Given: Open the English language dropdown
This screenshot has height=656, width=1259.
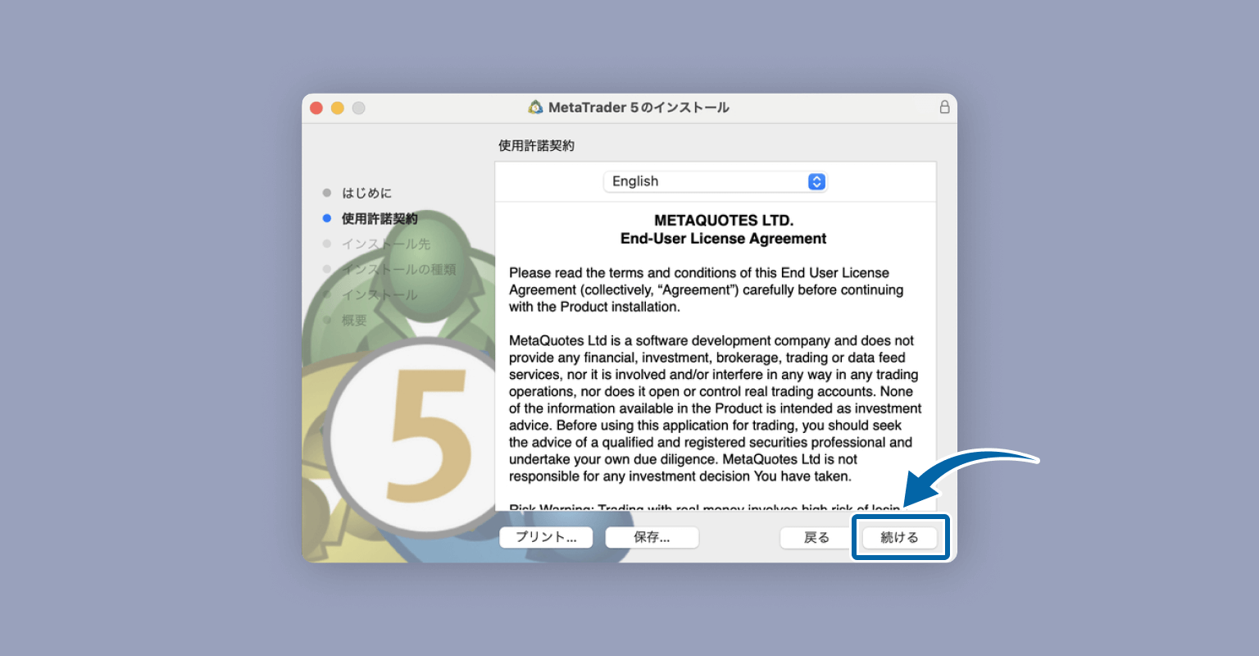Looking at the screenshot, I should coord(716,181).
